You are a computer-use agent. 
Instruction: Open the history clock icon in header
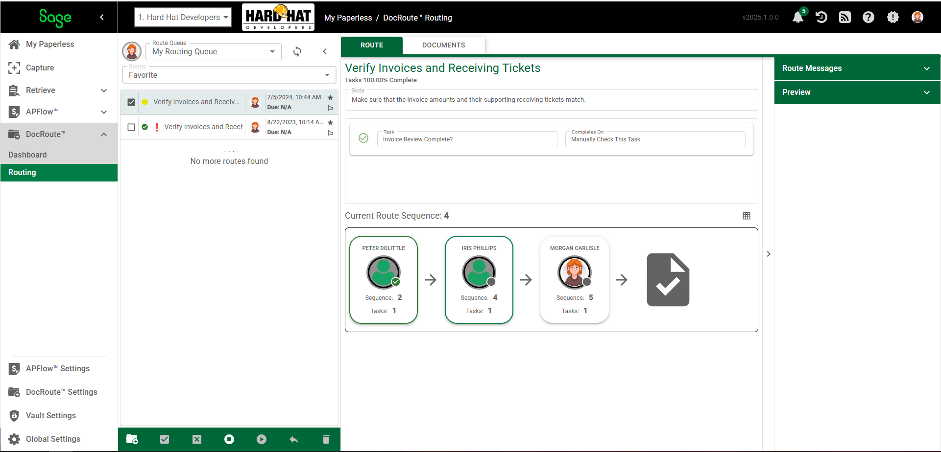tap(821, 18)
